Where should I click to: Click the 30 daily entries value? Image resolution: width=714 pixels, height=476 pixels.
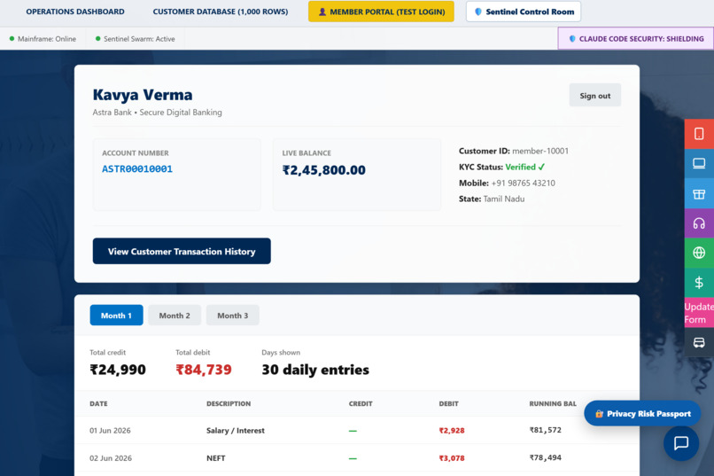click(315, 370)
